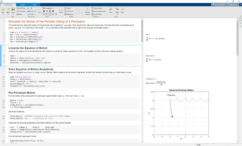Toggle italic text formatting
The image size is (242, 146).
47,11
